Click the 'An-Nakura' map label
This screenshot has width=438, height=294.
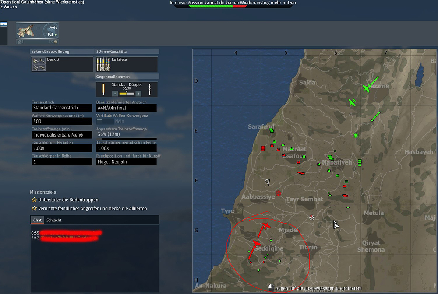pos(211,286)
